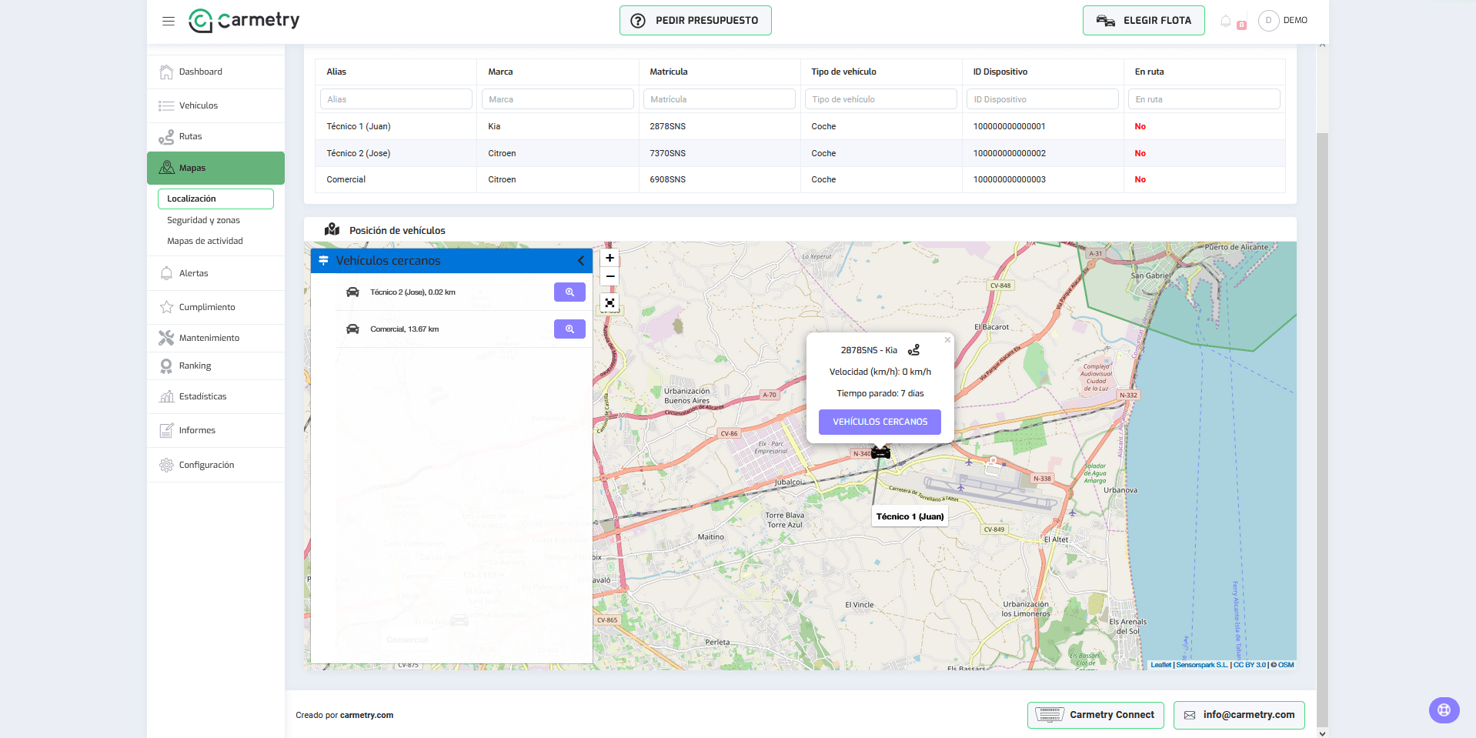The image size is (1476, 738).
Task: Click the Rutas route icon
Action: 166,137
